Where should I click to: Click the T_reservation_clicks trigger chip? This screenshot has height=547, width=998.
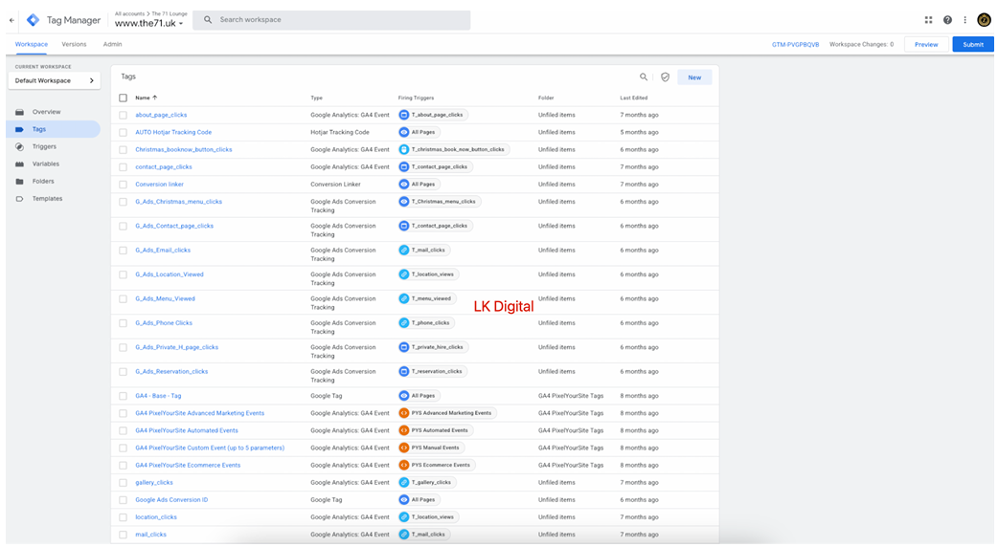tap(432, 372)
